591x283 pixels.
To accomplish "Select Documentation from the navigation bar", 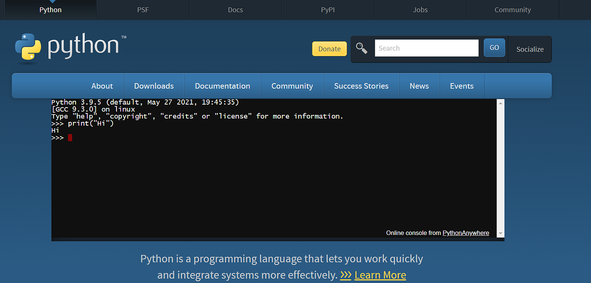I will coord(222,86).
